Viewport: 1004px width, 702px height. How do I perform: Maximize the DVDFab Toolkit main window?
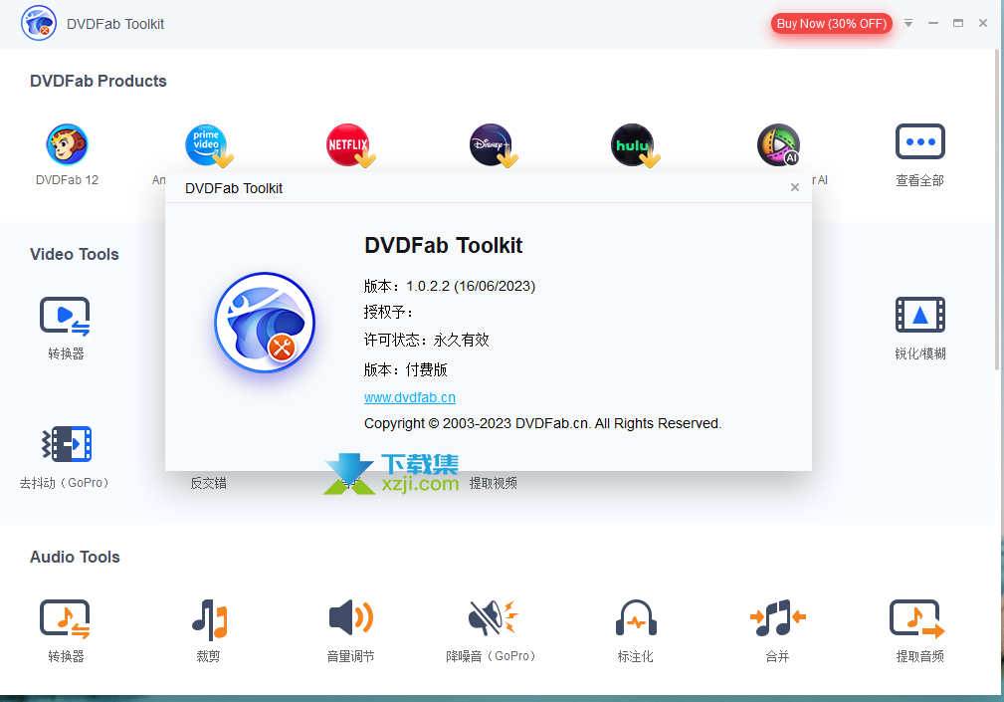[x=958, y=23]
